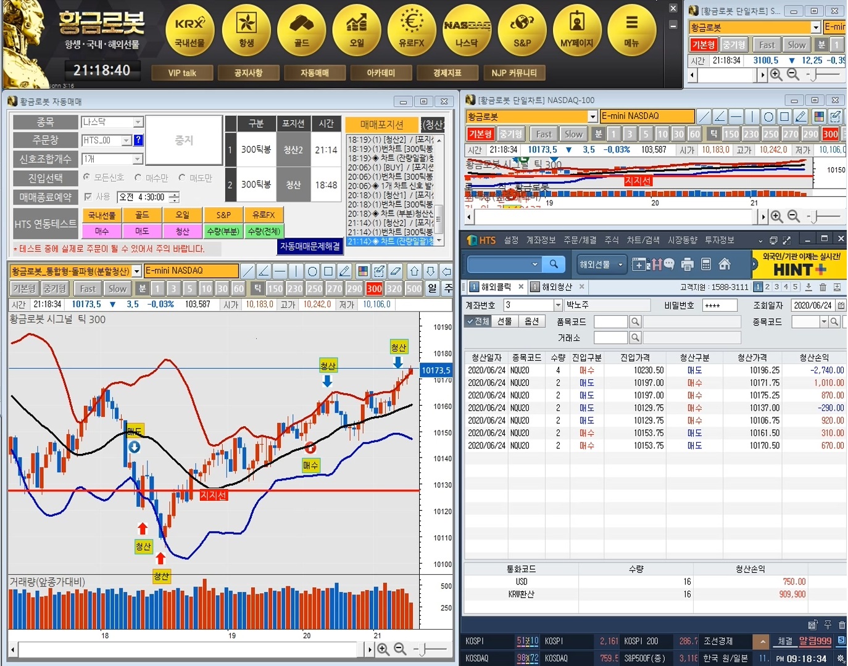Activate the 기본형 button in NASDAQ-100 chart window
The width and height of the screenshot is (848, 666).
[480, 134]
